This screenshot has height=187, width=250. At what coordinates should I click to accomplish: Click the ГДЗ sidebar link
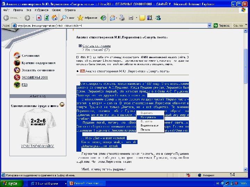[x=25, y=85]
